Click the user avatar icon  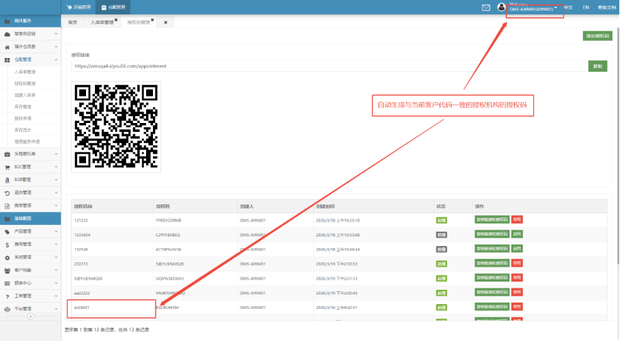[x=502, y=8]
